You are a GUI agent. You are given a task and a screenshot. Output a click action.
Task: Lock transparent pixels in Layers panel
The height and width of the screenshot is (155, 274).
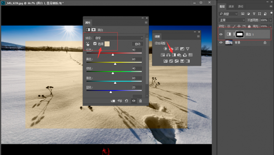[x=229, y=27]
